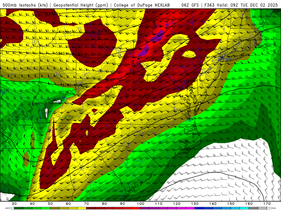Image resolution: width=281 pixels, height=210 pixels.
Task: Click the 'F363' forecast hour text
Action: (x=209, y=5)
